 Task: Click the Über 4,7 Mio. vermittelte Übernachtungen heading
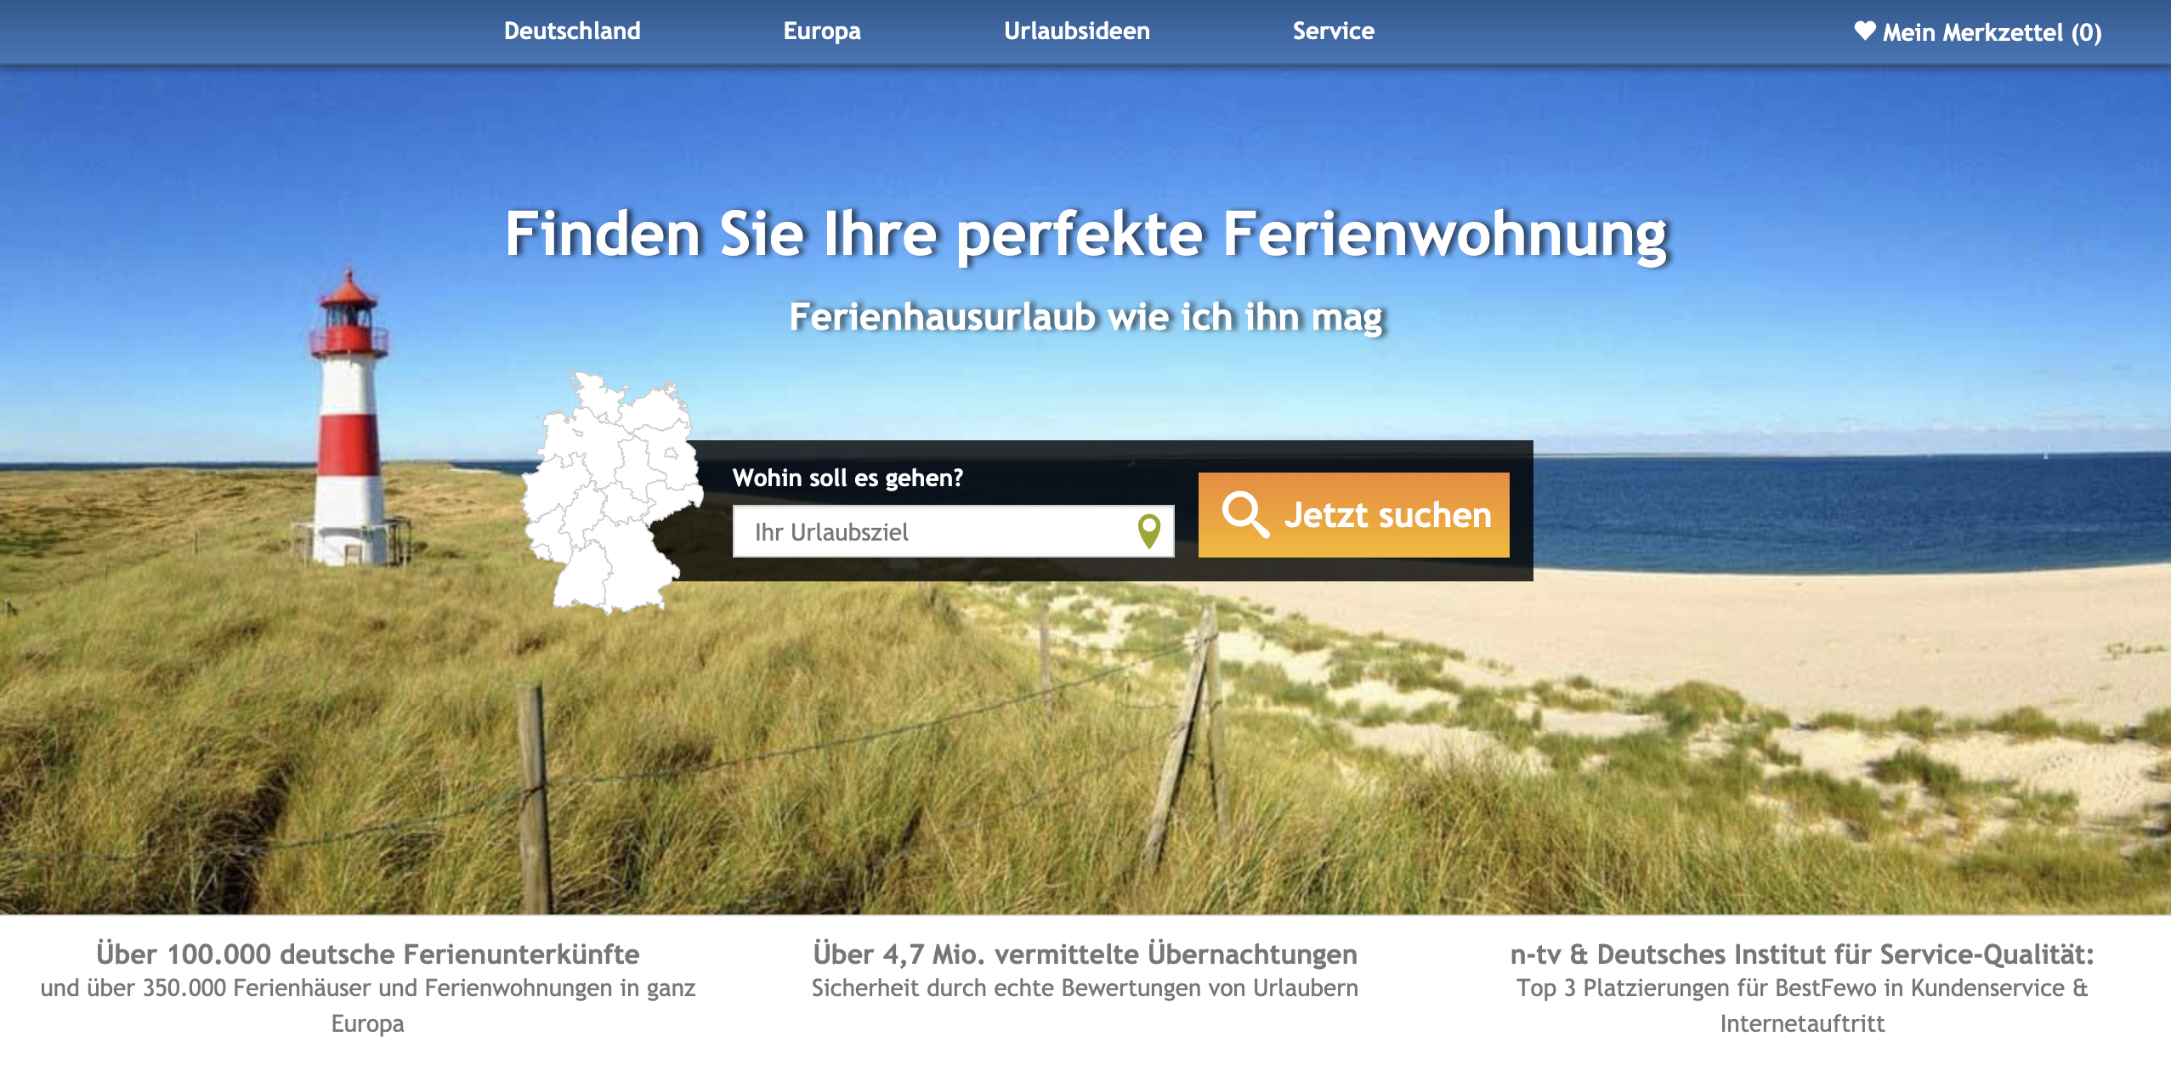coord(1085,954)
